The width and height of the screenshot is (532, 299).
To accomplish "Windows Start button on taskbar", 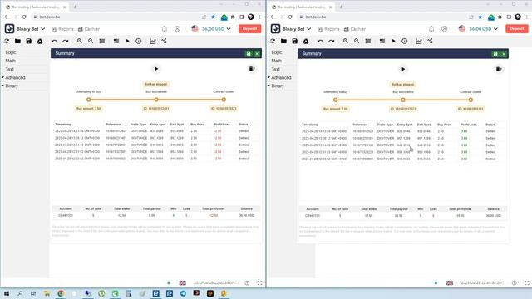I will pos(7,293).
